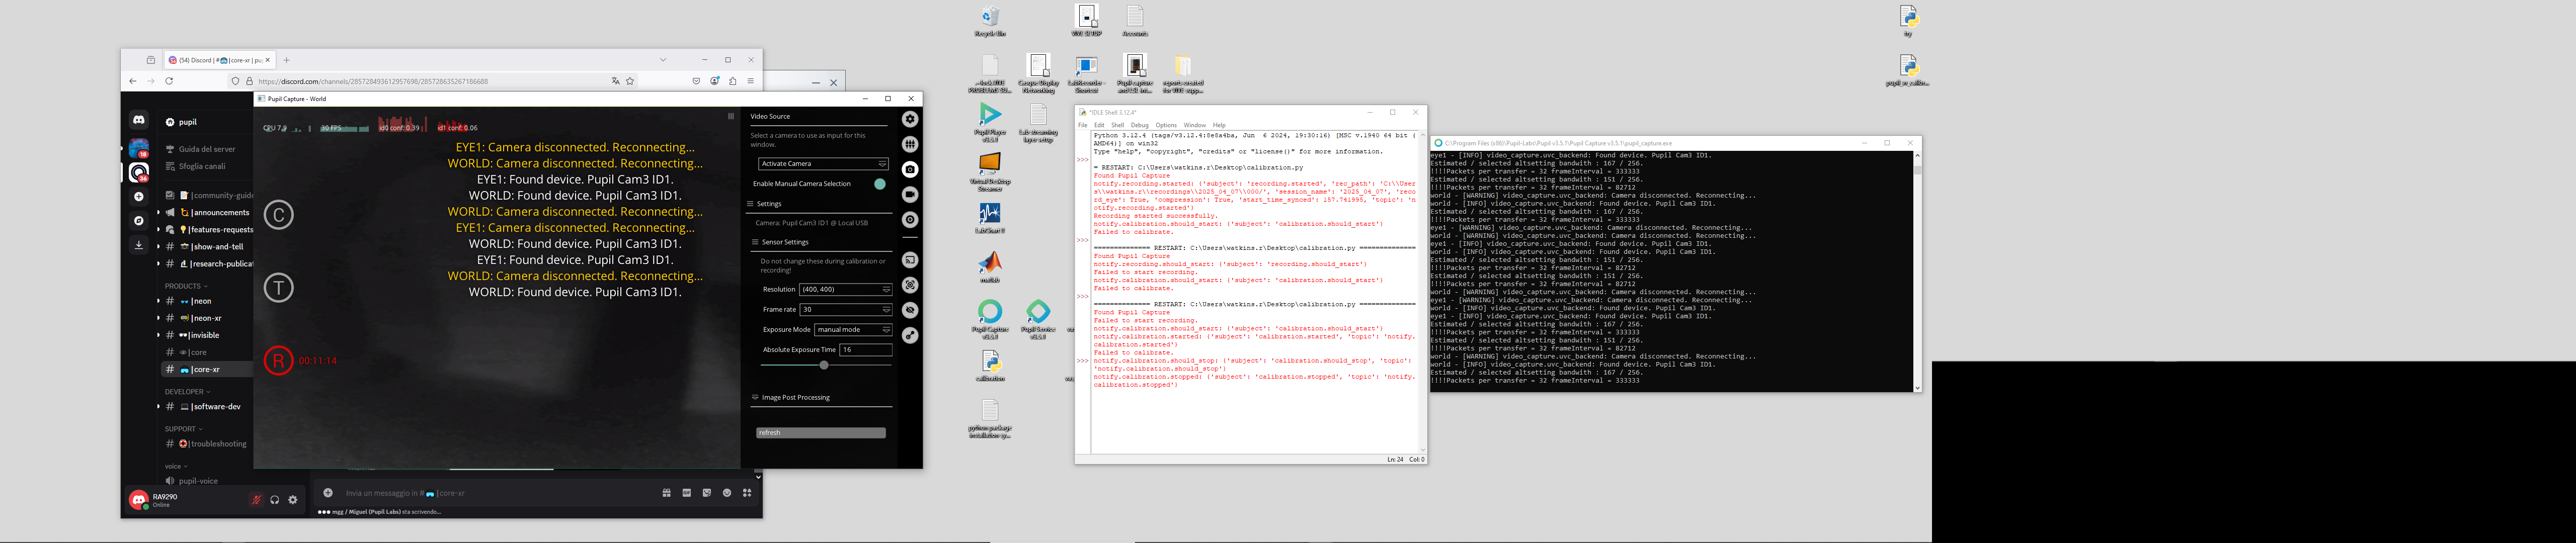The width and height of the screenshot is (2576, 543).
Task: Open Firefox hamburger application menu
Action: click(750, 81)
